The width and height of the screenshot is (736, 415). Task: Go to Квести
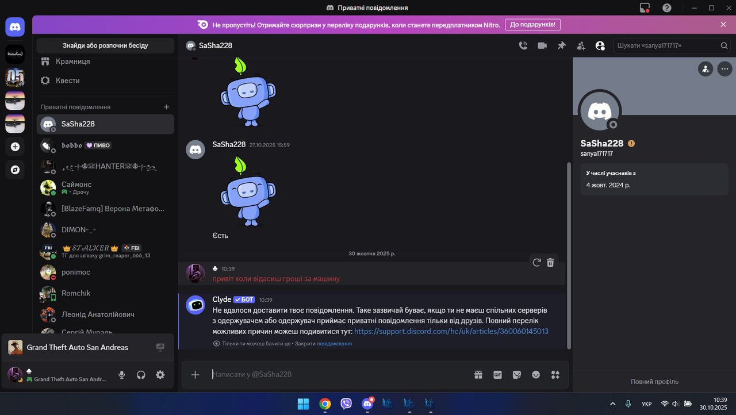click(x=105, y=80)
